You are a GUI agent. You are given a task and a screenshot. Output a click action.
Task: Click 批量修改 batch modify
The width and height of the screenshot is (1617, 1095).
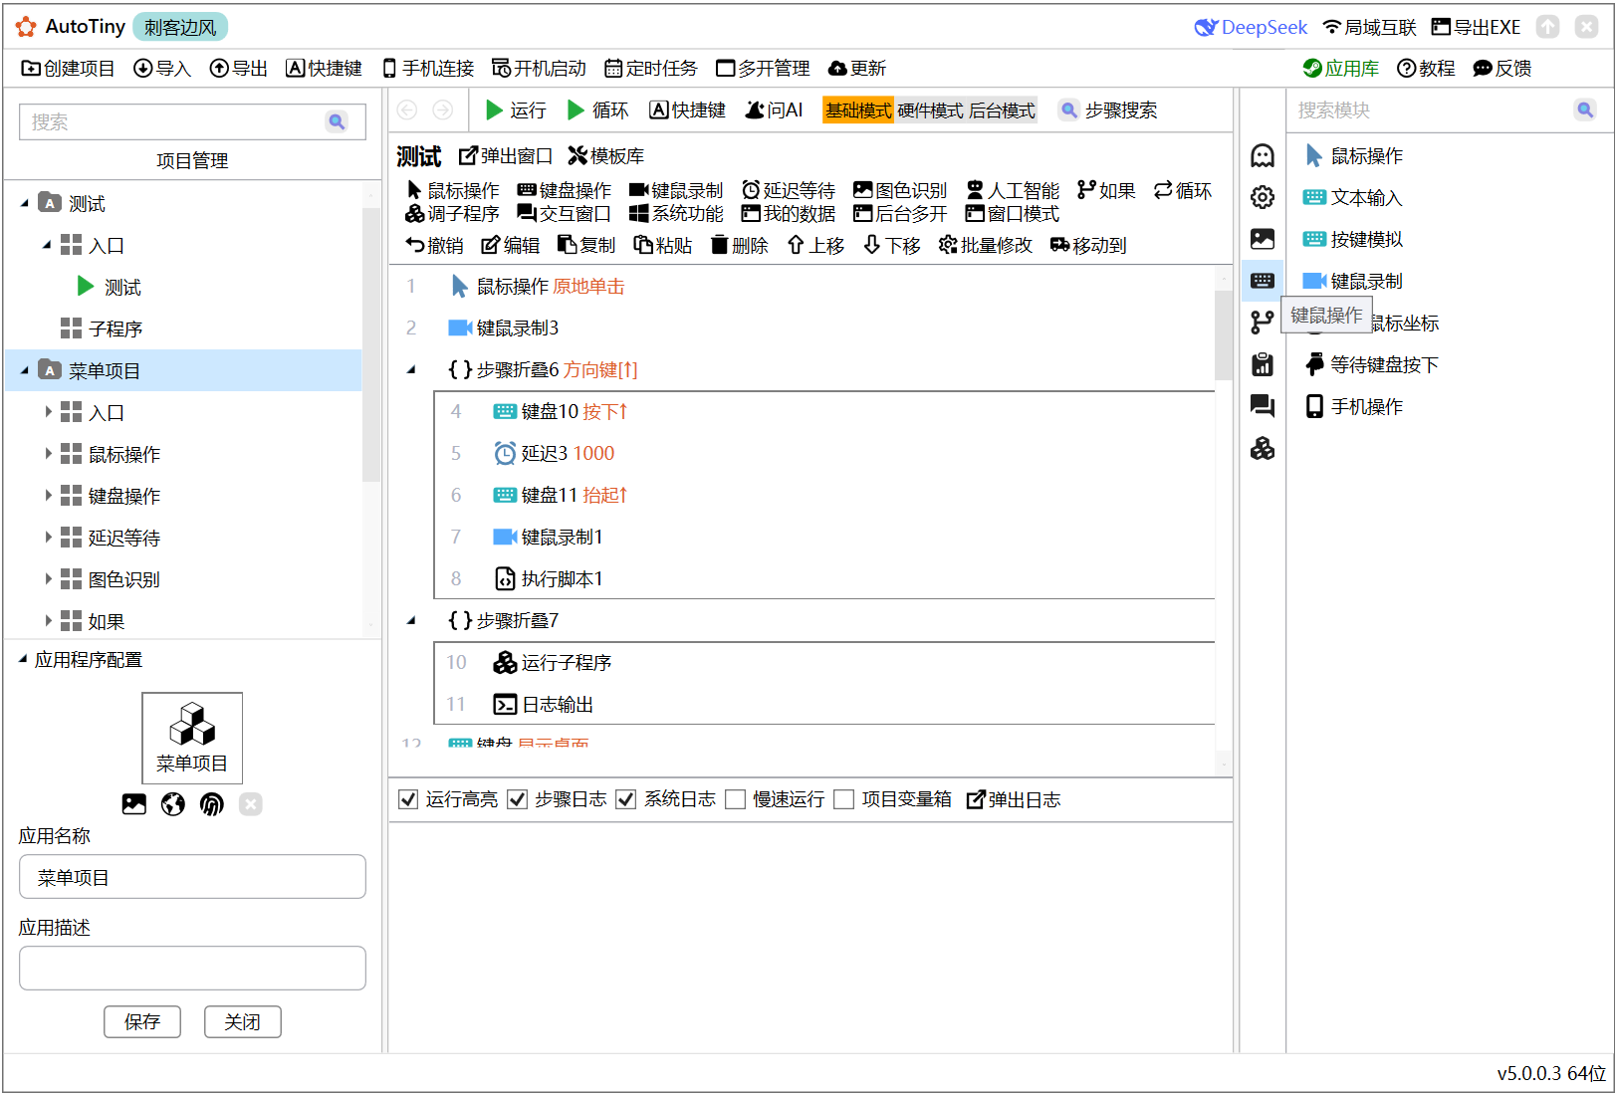986,245
